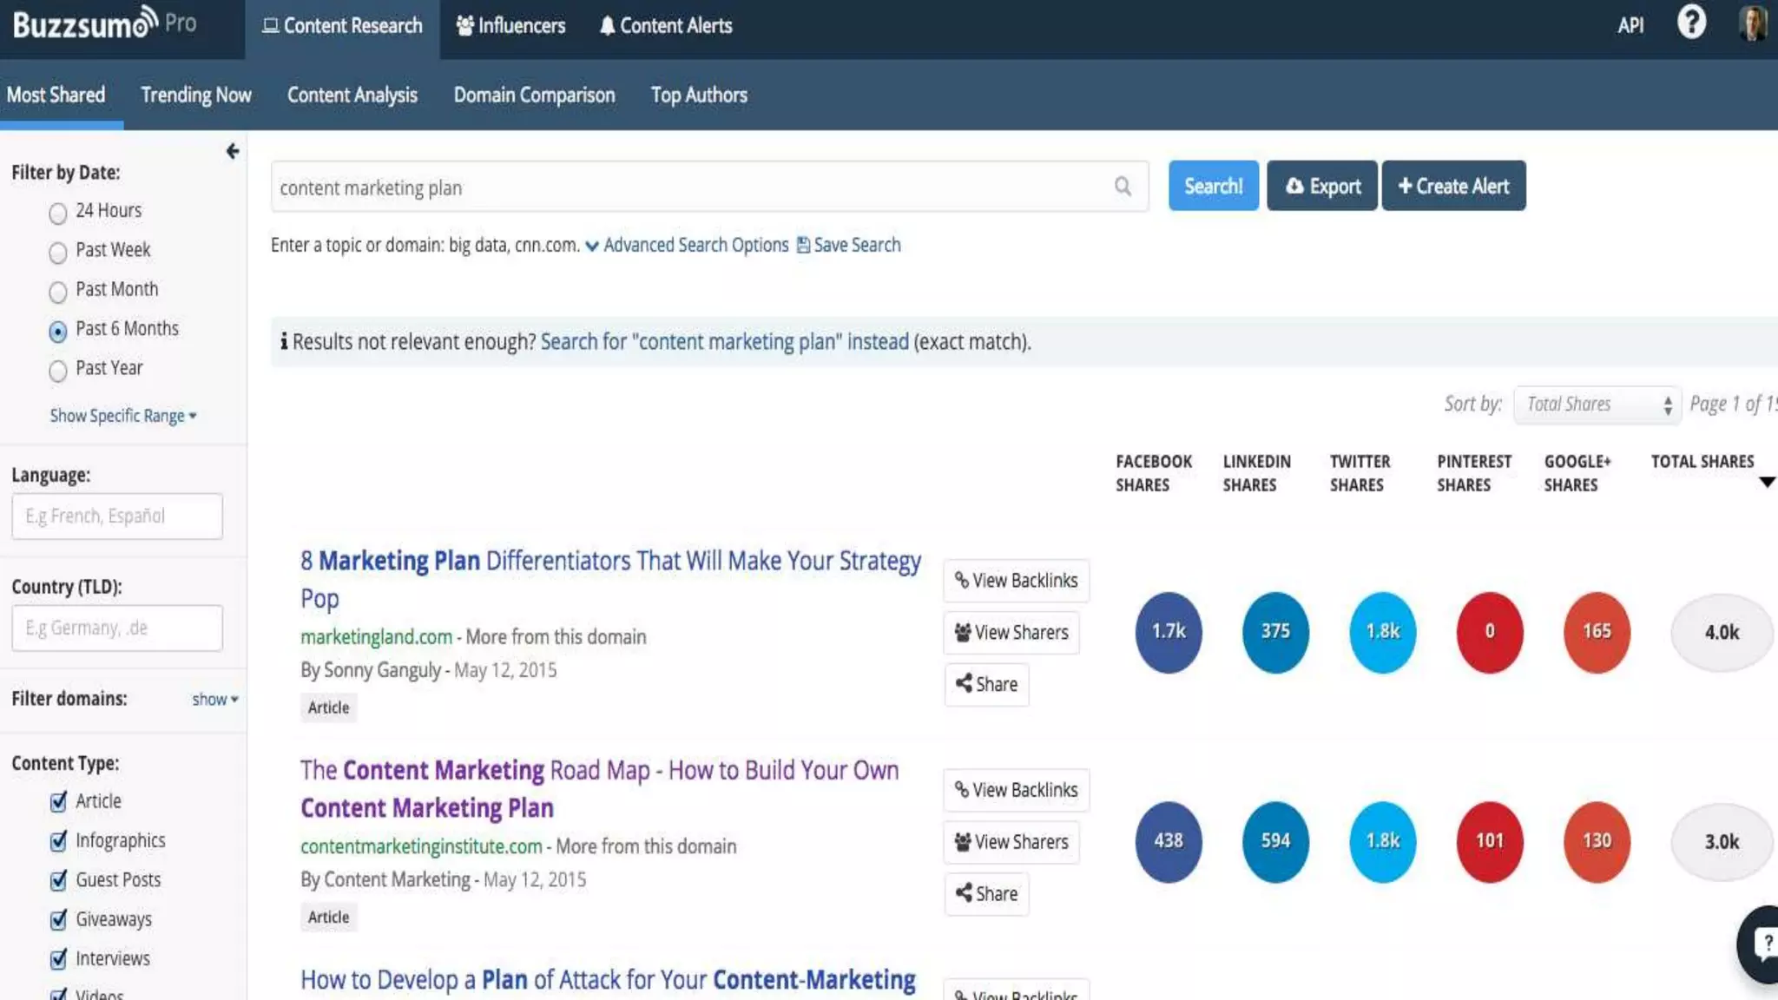Select the Past Year radio button

point(58,371)
